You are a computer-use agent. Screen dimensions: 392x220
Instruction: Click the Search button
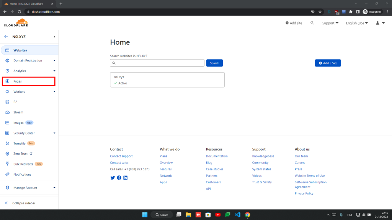(214, 63)
